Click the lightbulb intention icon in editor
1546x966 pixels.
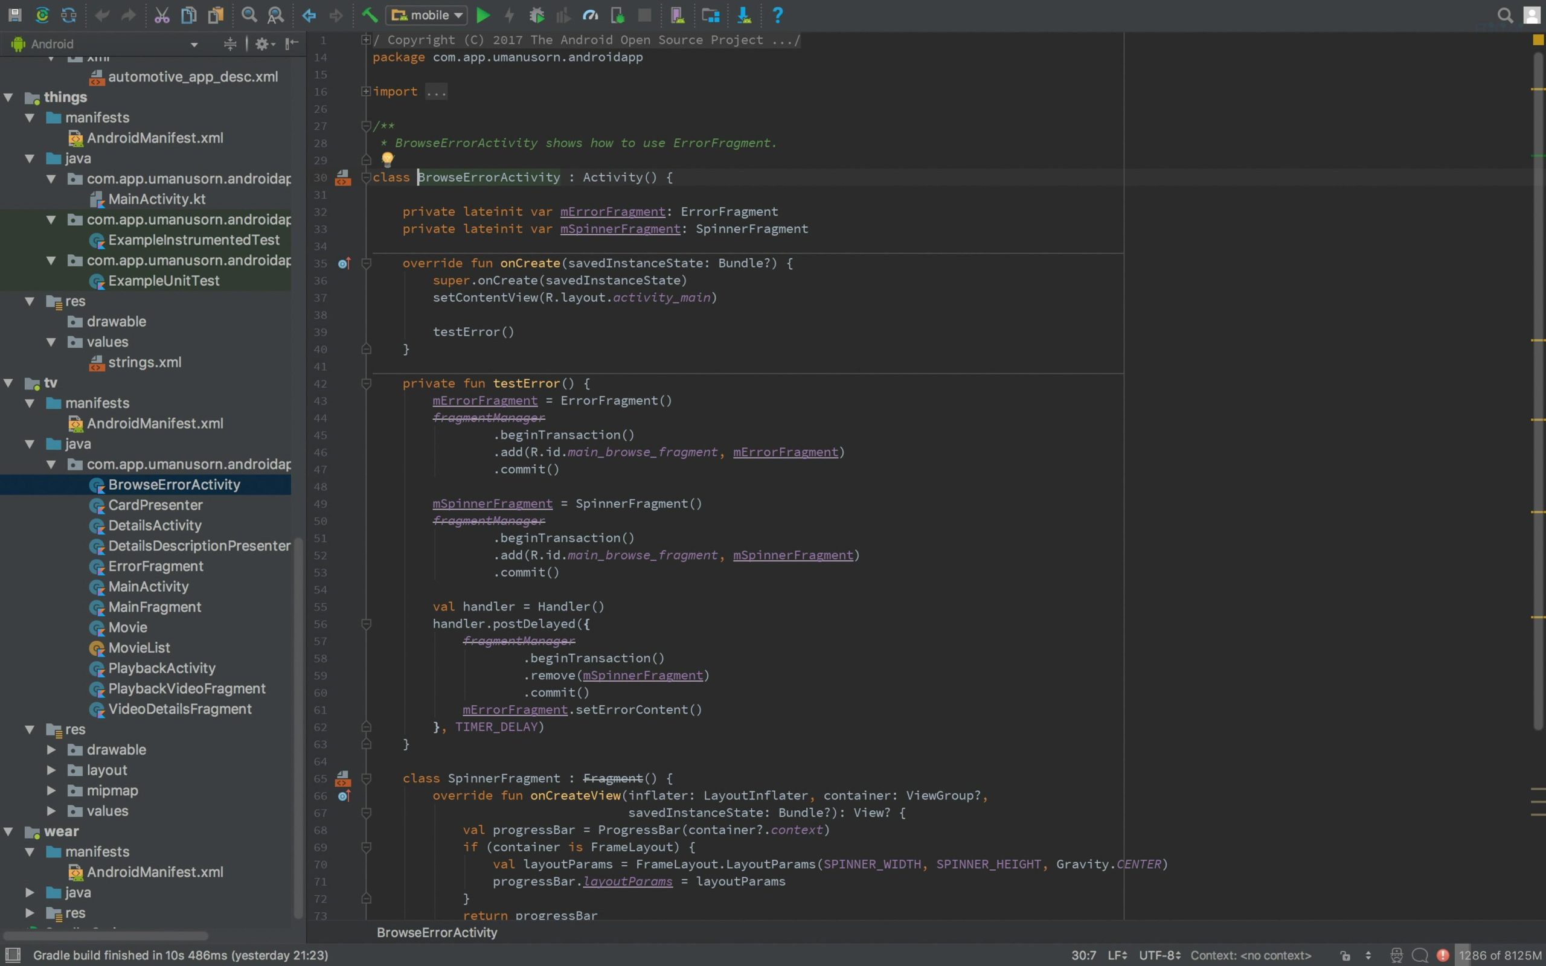387,159
